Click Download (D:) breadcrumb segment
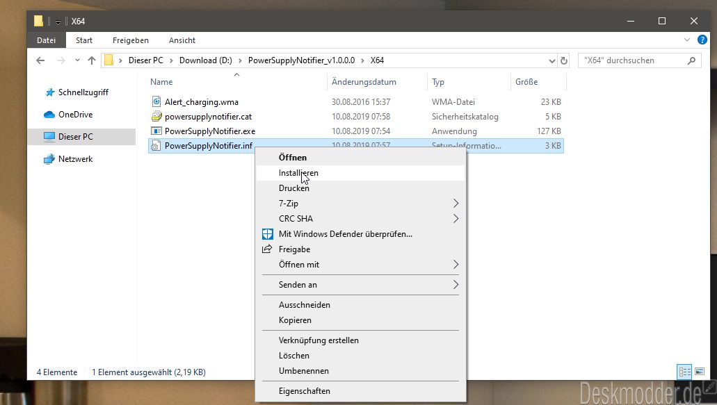This screenshot has height=405, width=717. (x=206, y=60)
